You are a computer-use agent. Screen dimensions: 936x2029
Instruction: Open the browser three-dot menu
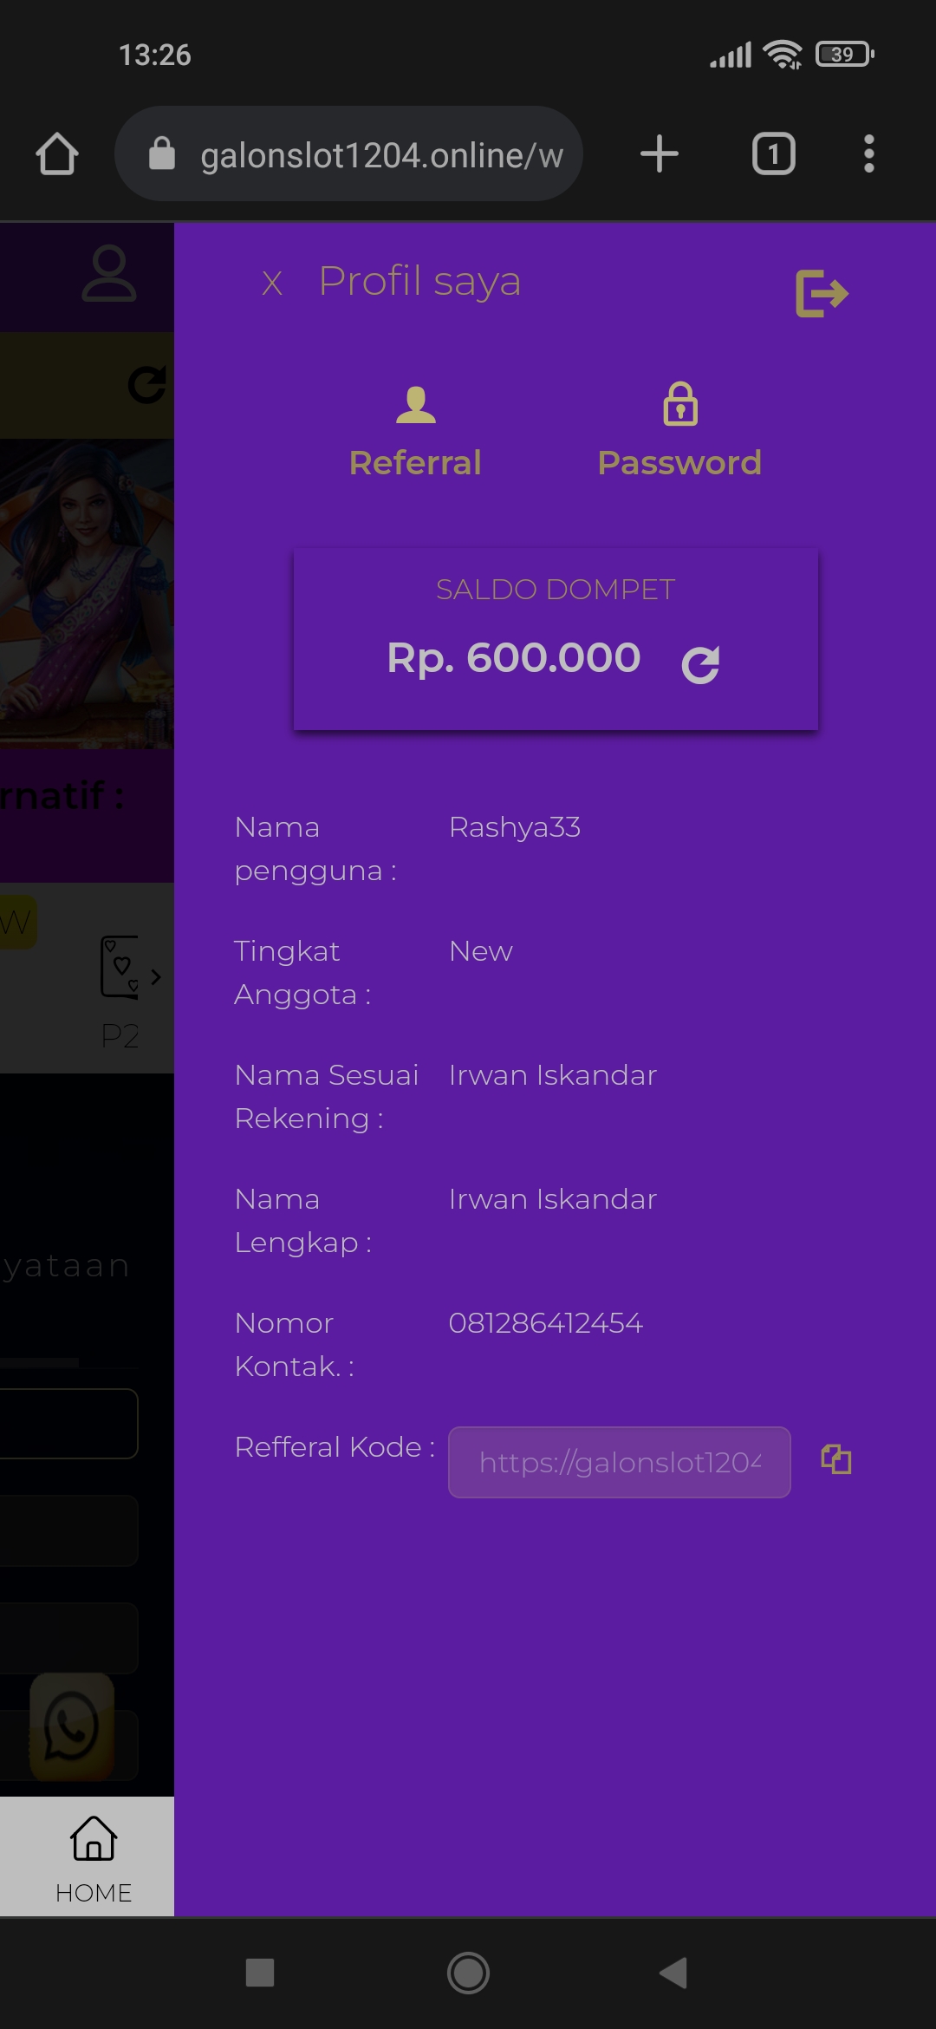tap(869, 154)
